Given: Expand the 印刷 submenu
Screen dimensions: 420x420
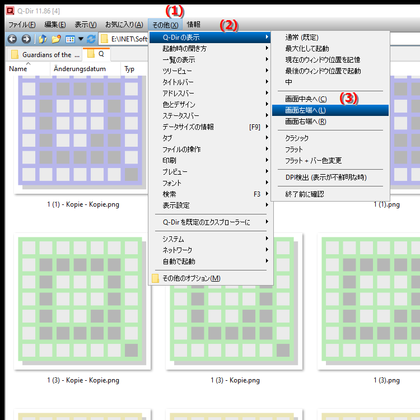Looking at the screenshot, I should point(210,161).
